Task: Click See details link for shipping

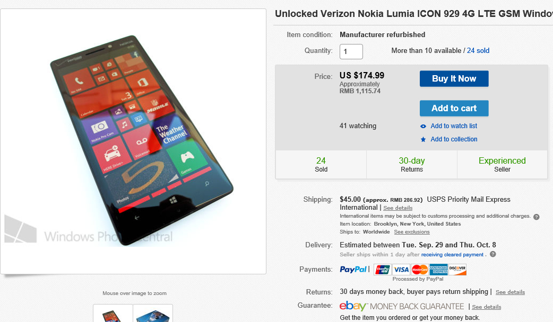Action: tap(398, 208)
